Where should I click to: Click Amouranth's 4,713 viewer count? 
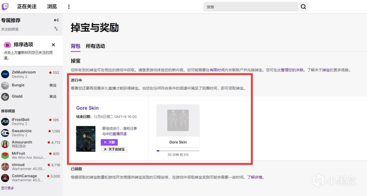(x=56, y=142)
